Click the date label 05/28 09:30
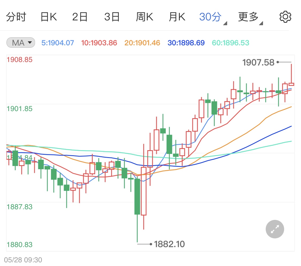Screen dimensions: 301x266 point(23,260)
